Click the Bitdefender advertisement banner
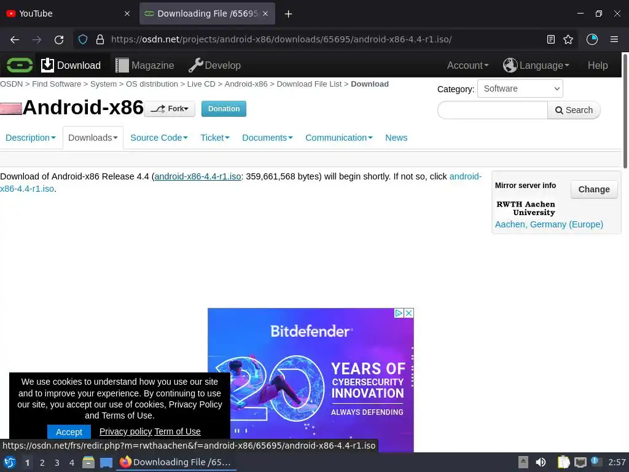Viewport: 629px width, 472px height. click(310, 381)
